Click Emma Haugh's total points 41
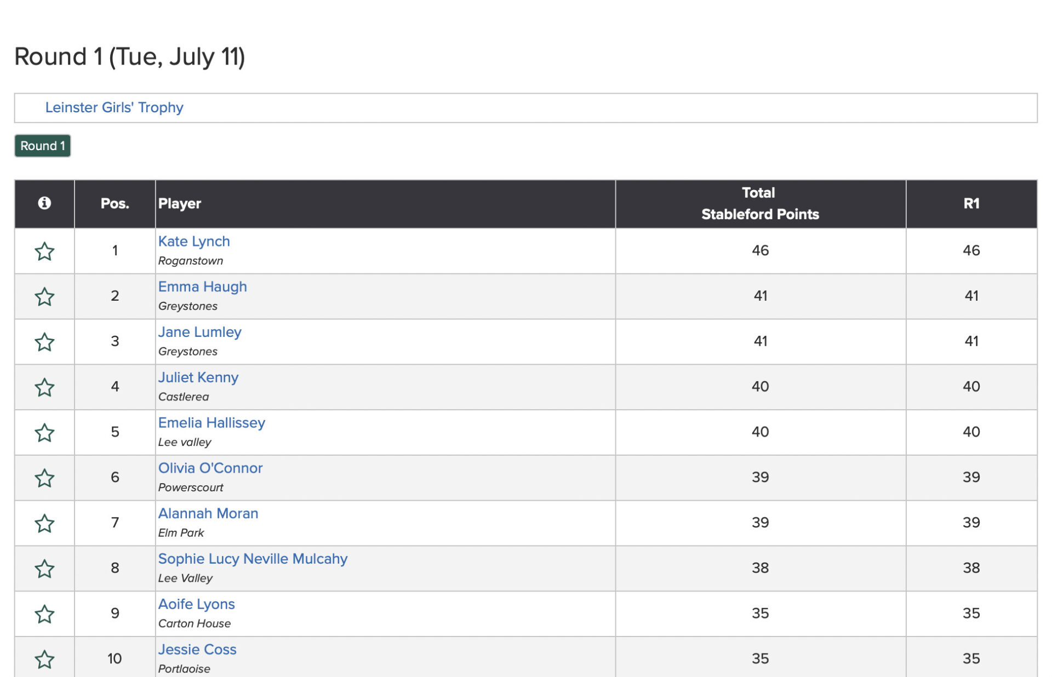The width and height of the screenshot is (1052, 677). (761, 296)
